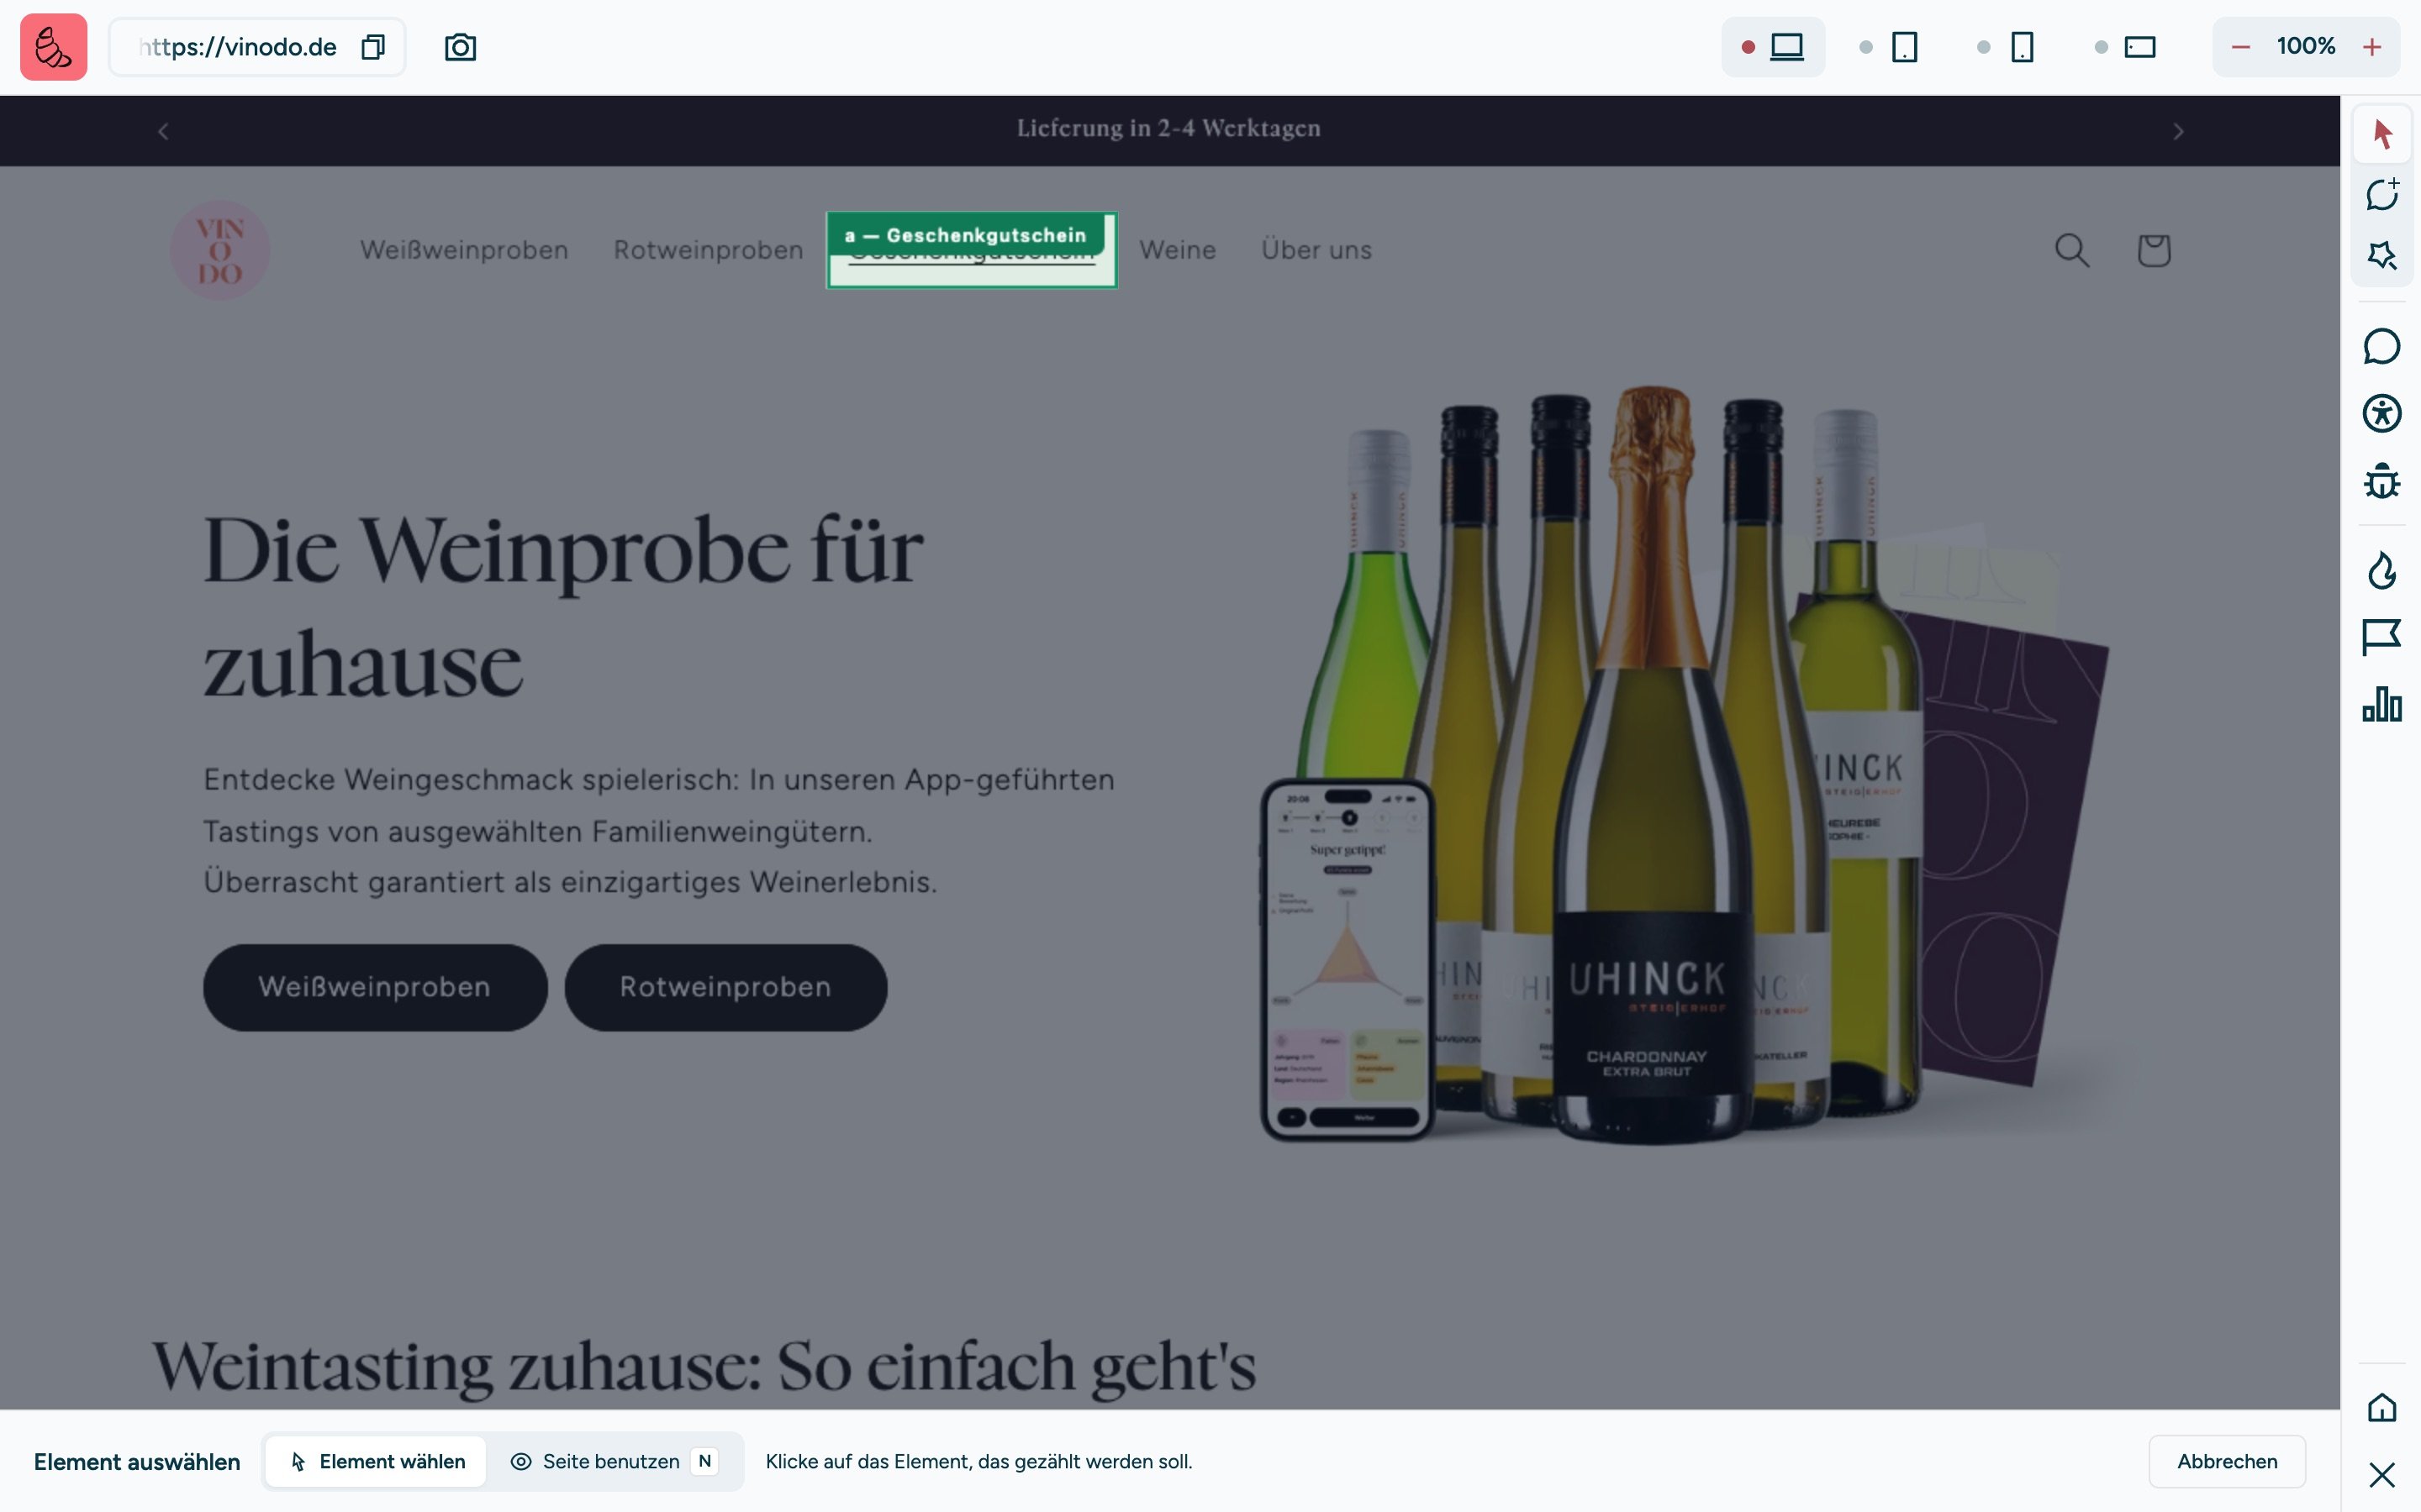Select the red cursor pointer tool
The image size is (2421, 1512).
point(2382,133)
